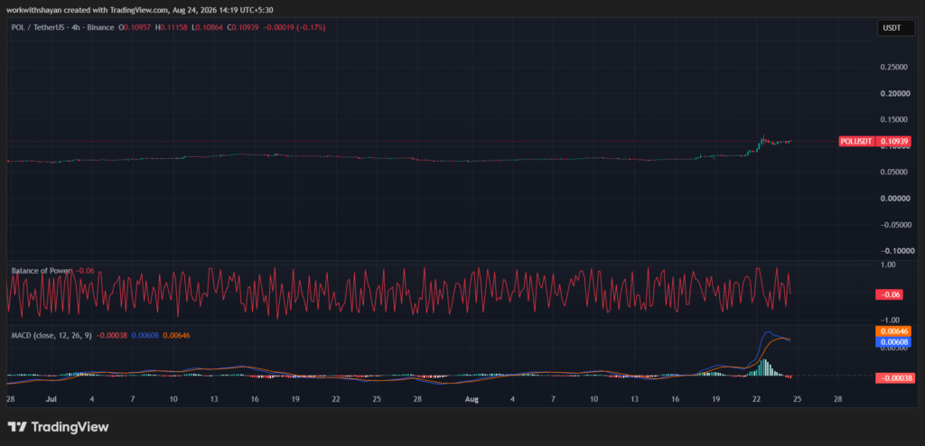Click the high value H0.11158
This screenshot has height=446, width=925.
pyautogui.click(x=171, y=27)
